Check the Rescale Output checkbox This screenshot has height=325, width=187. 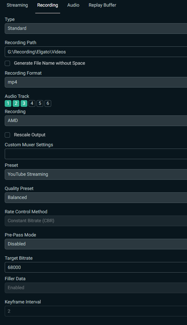[7, 135]
